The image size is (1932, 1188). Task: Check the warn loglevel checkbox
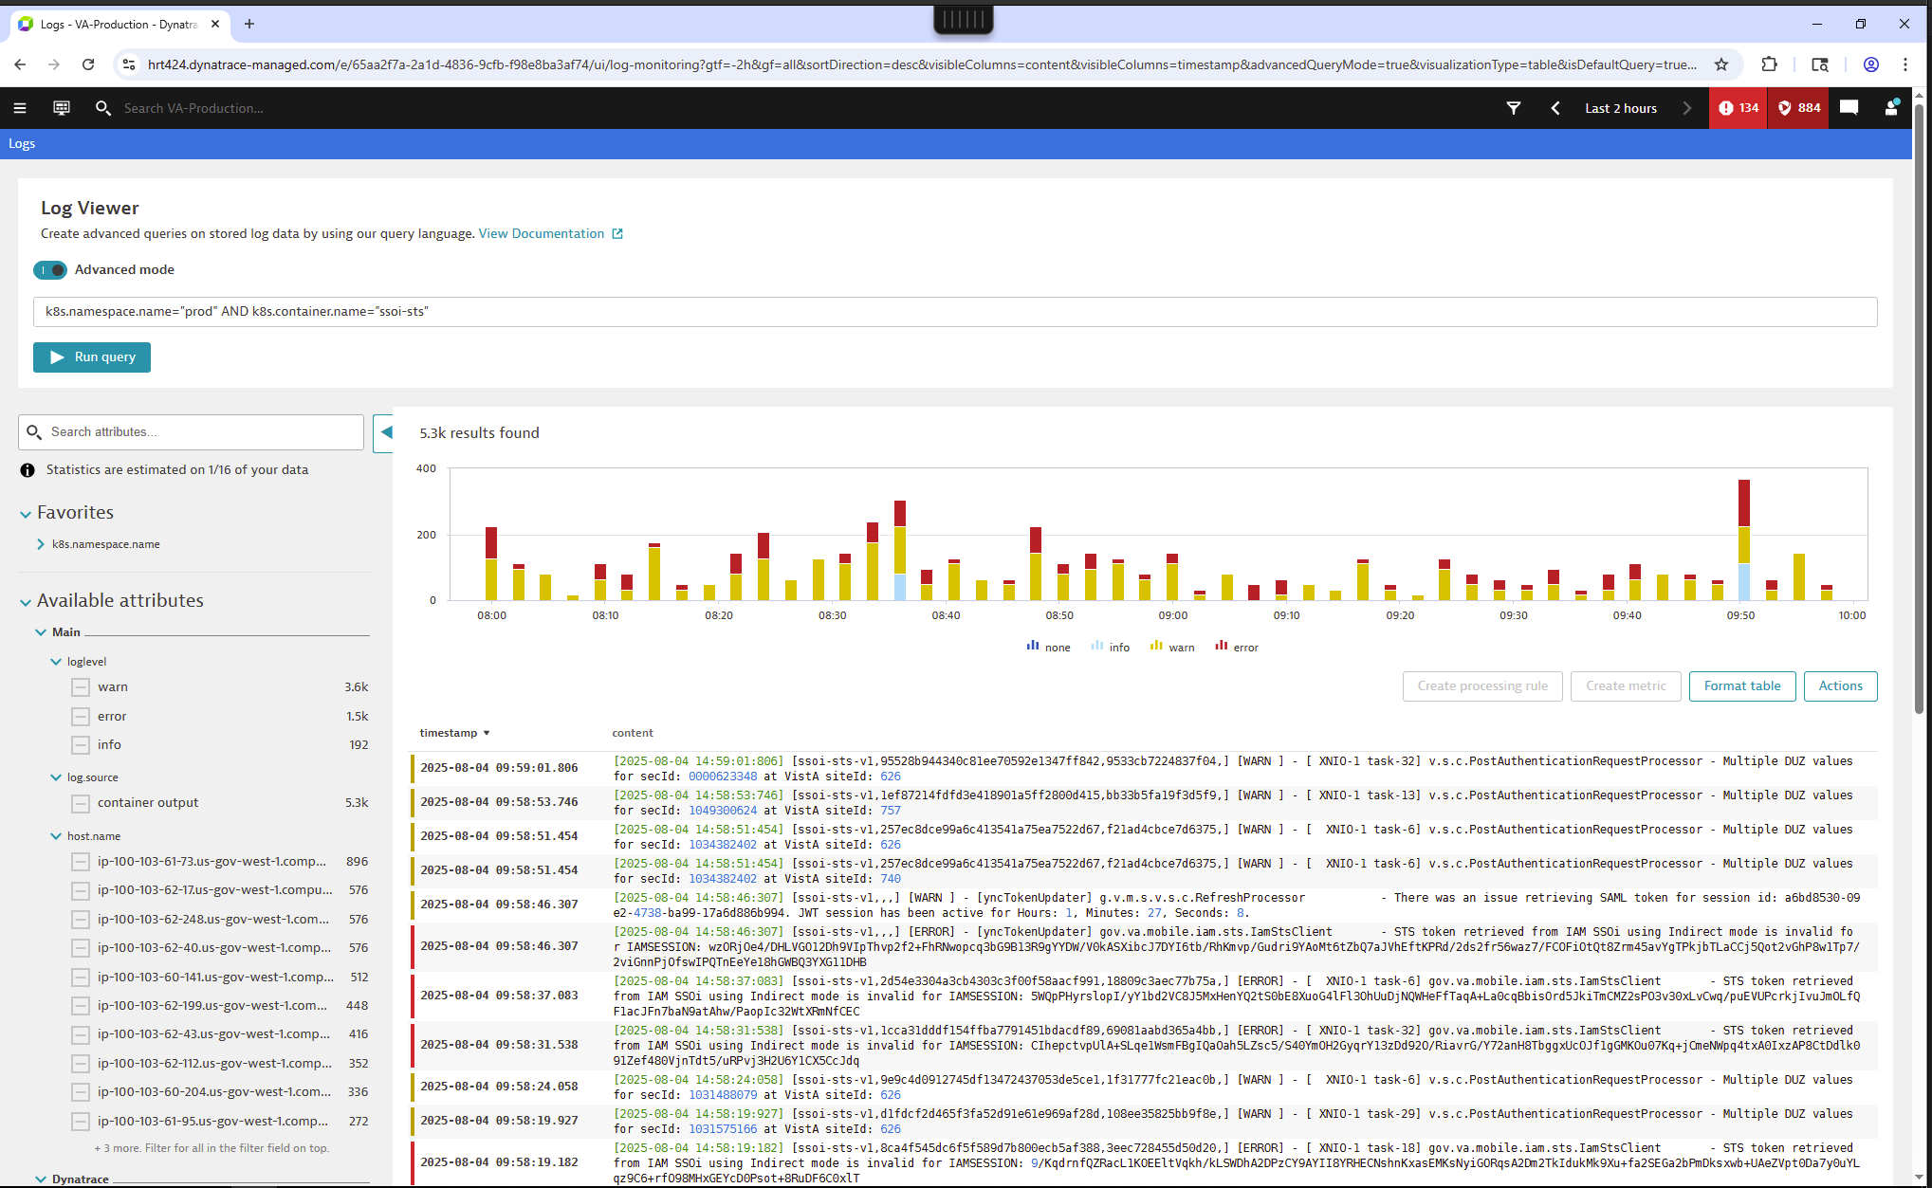[81, 687]
